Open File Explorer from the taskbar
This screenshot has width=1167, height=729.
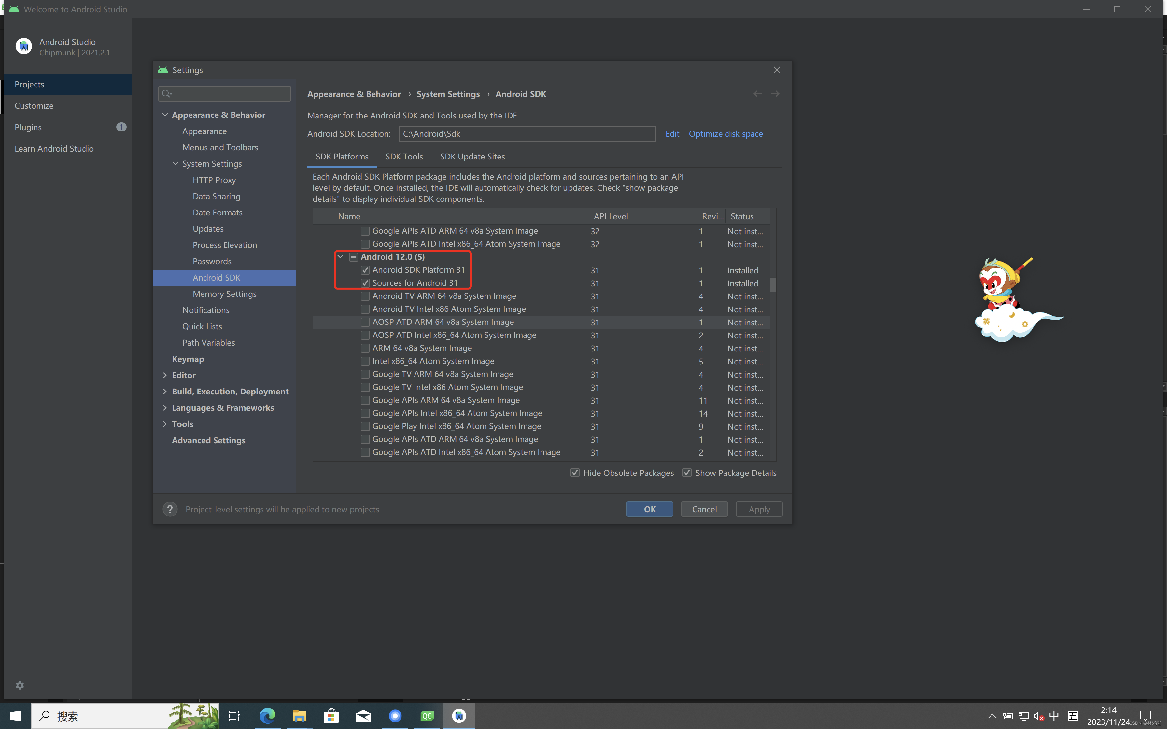[299, 716]
